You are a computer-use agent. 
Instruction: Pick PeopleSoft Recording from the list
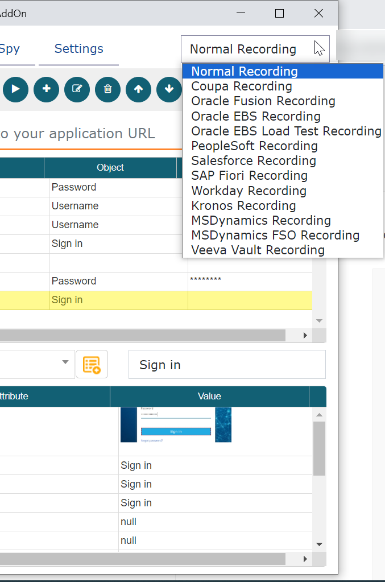click(x=283, y=146)
